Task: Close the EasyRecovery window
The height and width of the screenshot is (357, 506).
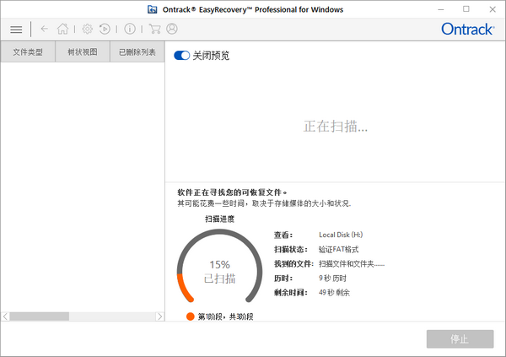Action: pyautogui.click(x=493, y=9)
